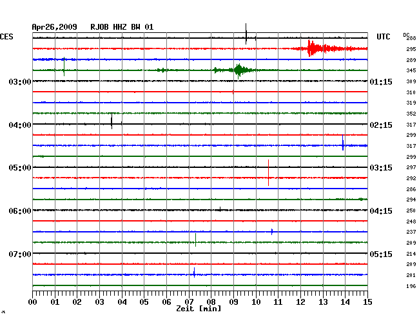Click the CES time zone label

[6, 37]
